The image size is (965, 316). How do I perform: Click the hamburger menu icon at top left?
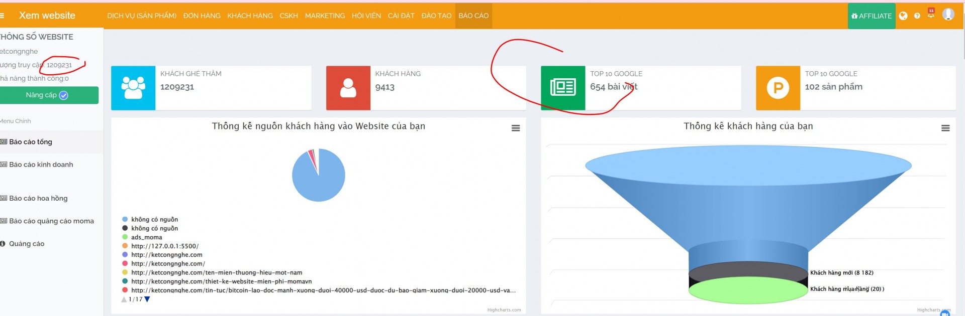click(2, 16)
